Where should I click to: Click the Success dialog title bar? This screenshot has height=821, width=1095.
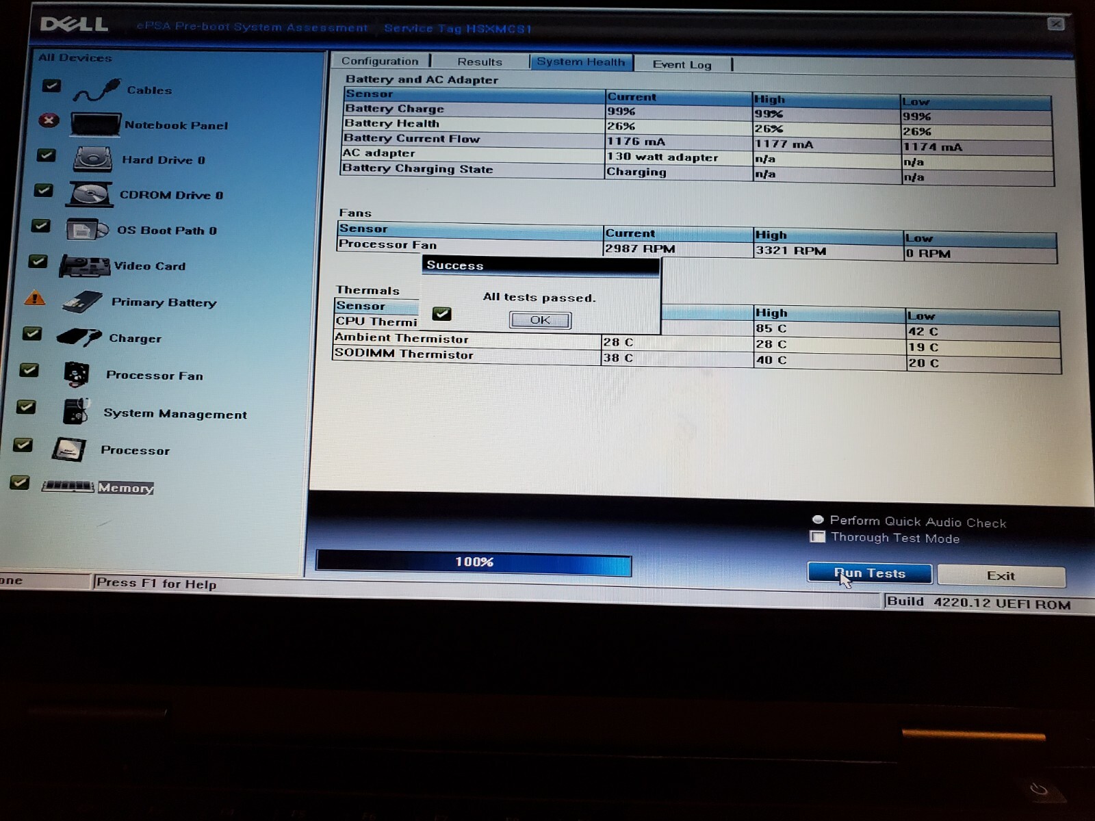pos(541,265)
